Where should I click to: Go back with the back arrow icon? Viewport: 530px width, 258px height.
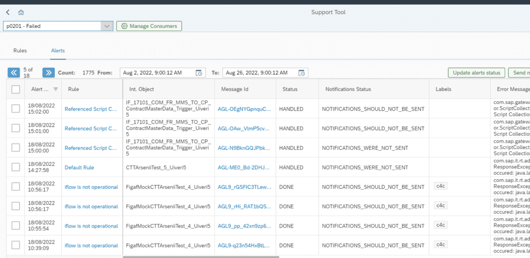(x=8, y=12)
